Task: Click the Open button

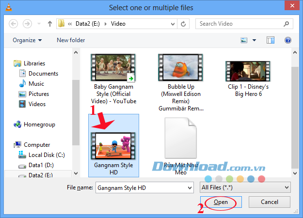Action: point(221,202)
